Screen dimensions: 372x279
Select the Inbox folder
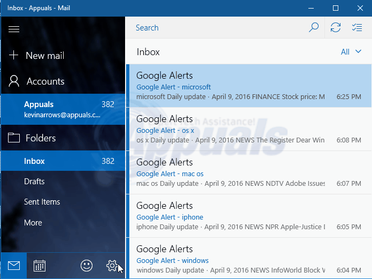coord(63,161)
